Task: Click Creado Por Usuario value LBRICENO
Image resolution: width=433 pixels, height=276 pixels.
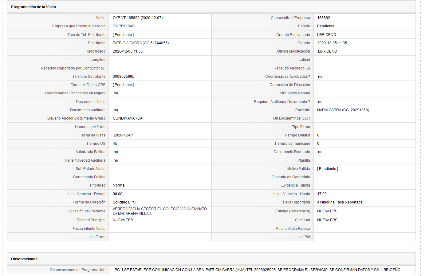Action: click(327, 35)
